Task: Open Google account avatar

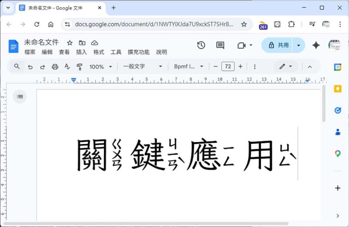Action: pyautogui.click(x=334, y=45)
